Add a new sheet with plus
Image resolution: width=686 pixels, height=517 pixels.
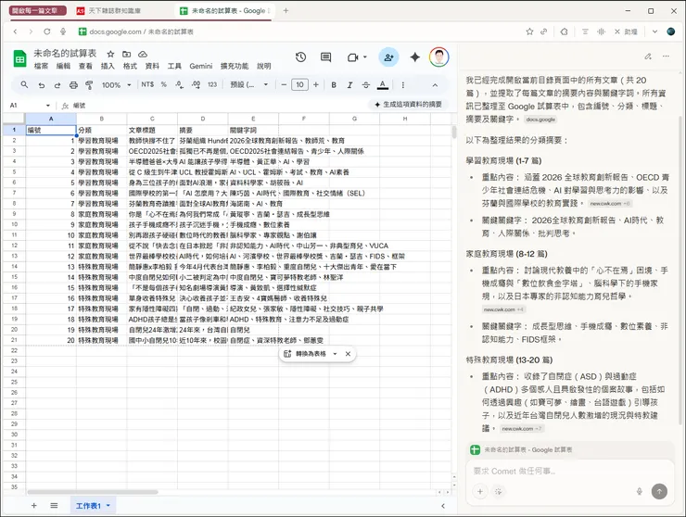pos(33,506)
